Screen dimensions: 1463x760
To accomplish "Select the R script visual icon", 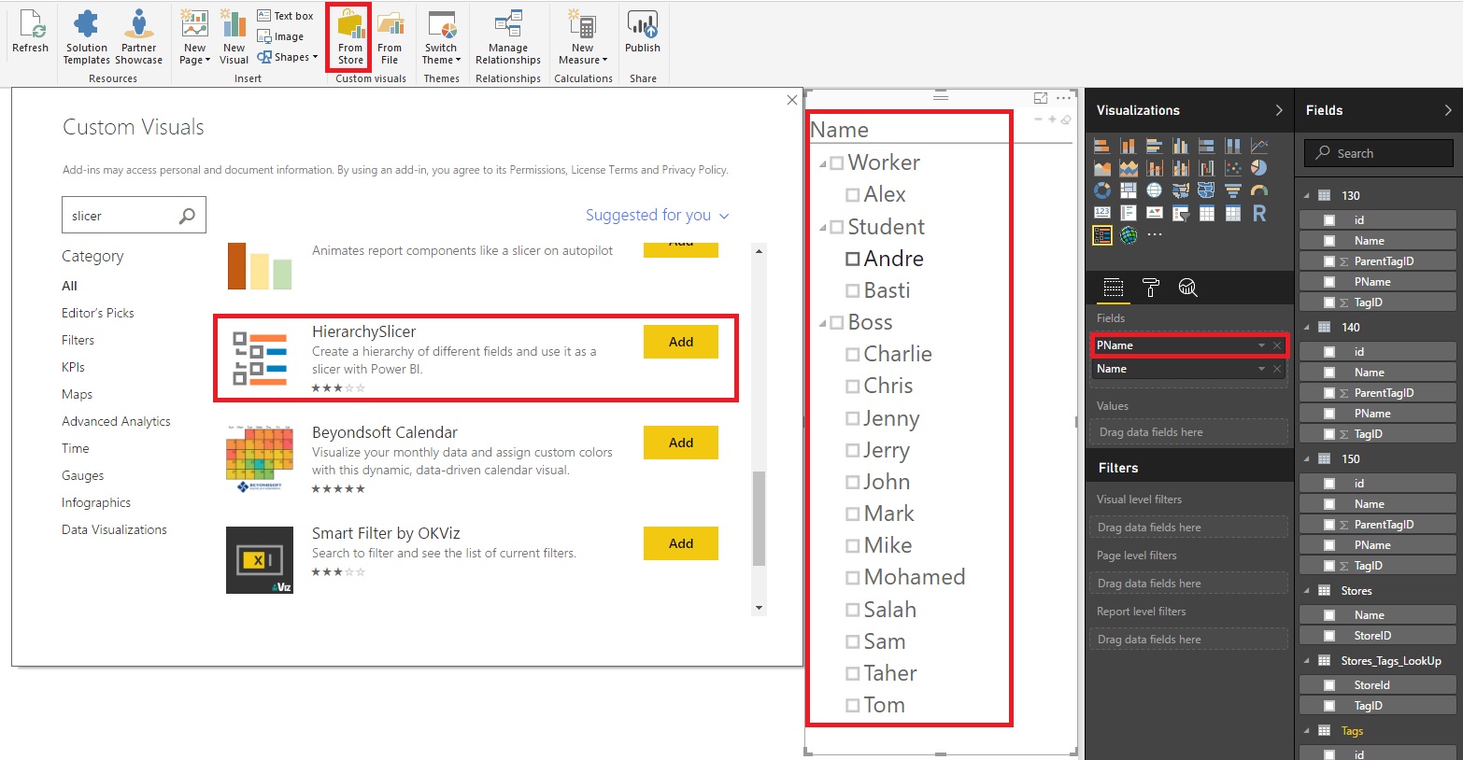I will tap(1259, 214).
